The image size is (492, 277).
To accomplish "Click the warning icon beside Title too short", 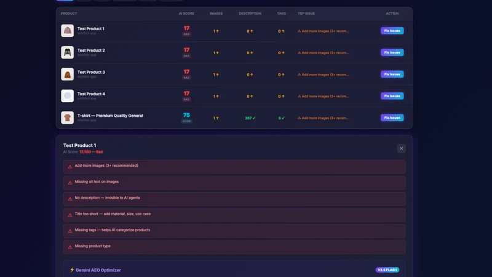I will pyautogui.click(x=70, y=215).
